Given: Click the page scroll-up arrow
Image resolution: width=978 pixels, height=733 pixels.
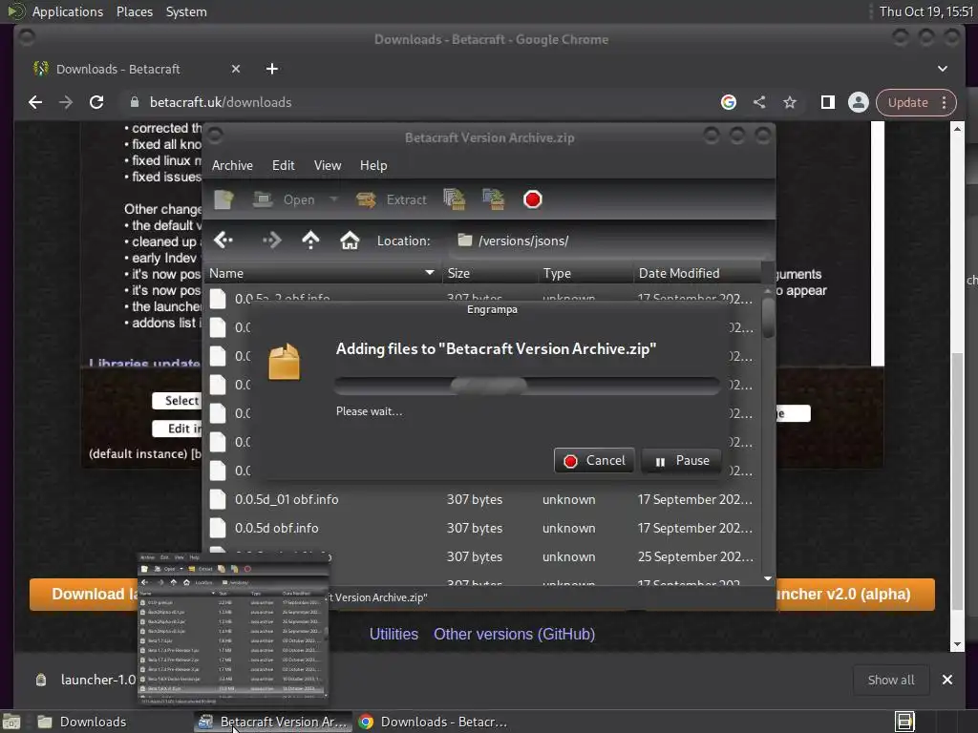Looking at the screenshot, I should pos(957,129).
